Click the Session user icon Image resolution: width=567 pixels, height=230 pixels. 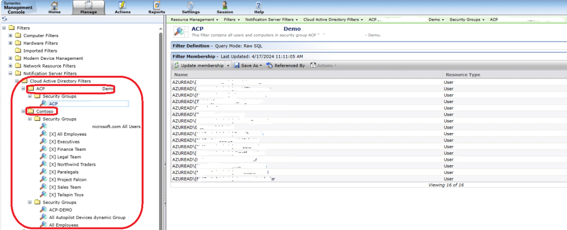pyautogui.click(x=225, y=5)
